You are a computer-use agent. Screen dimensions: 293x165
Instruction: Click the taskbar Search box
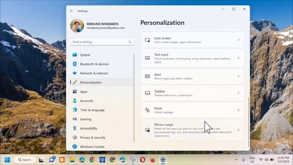(x=24, y=160)
